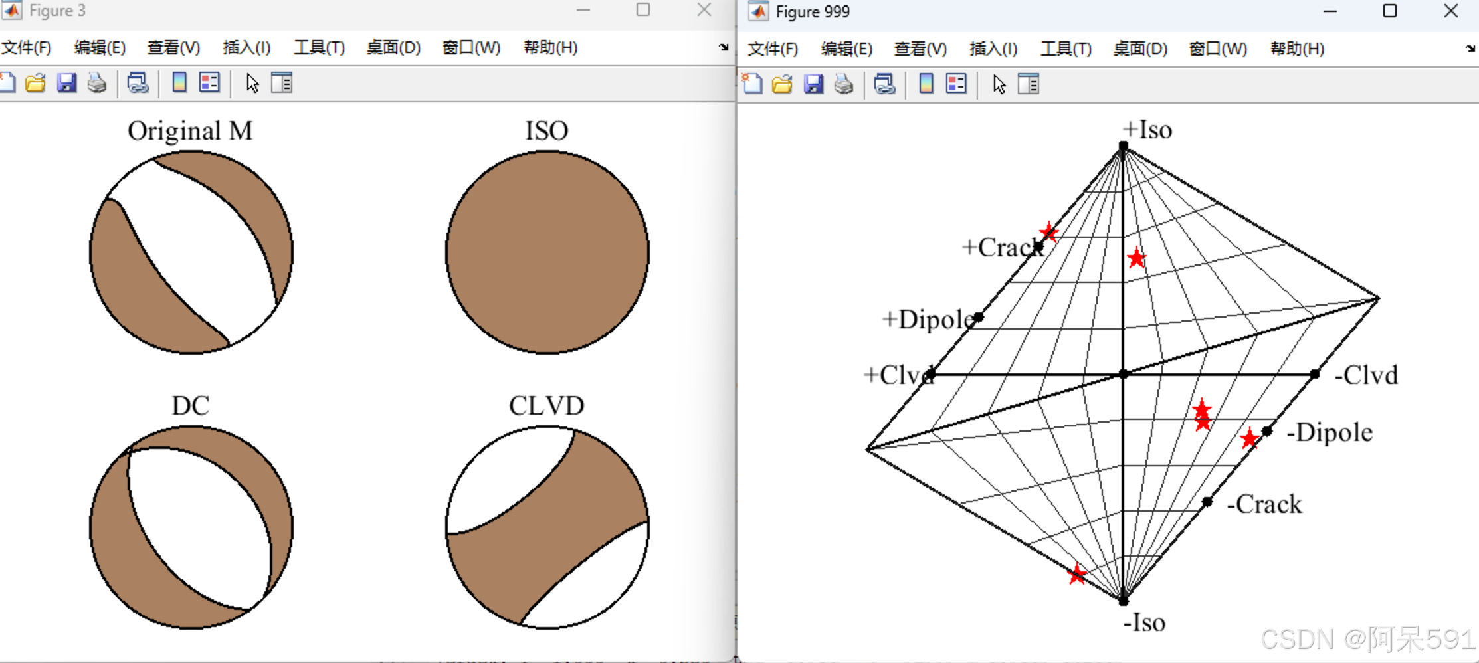The height and width of the screenshot is (663, 1479).
Task: Enable plot edit mode arrow in Figure 999
Action: [x=999, y=84]
